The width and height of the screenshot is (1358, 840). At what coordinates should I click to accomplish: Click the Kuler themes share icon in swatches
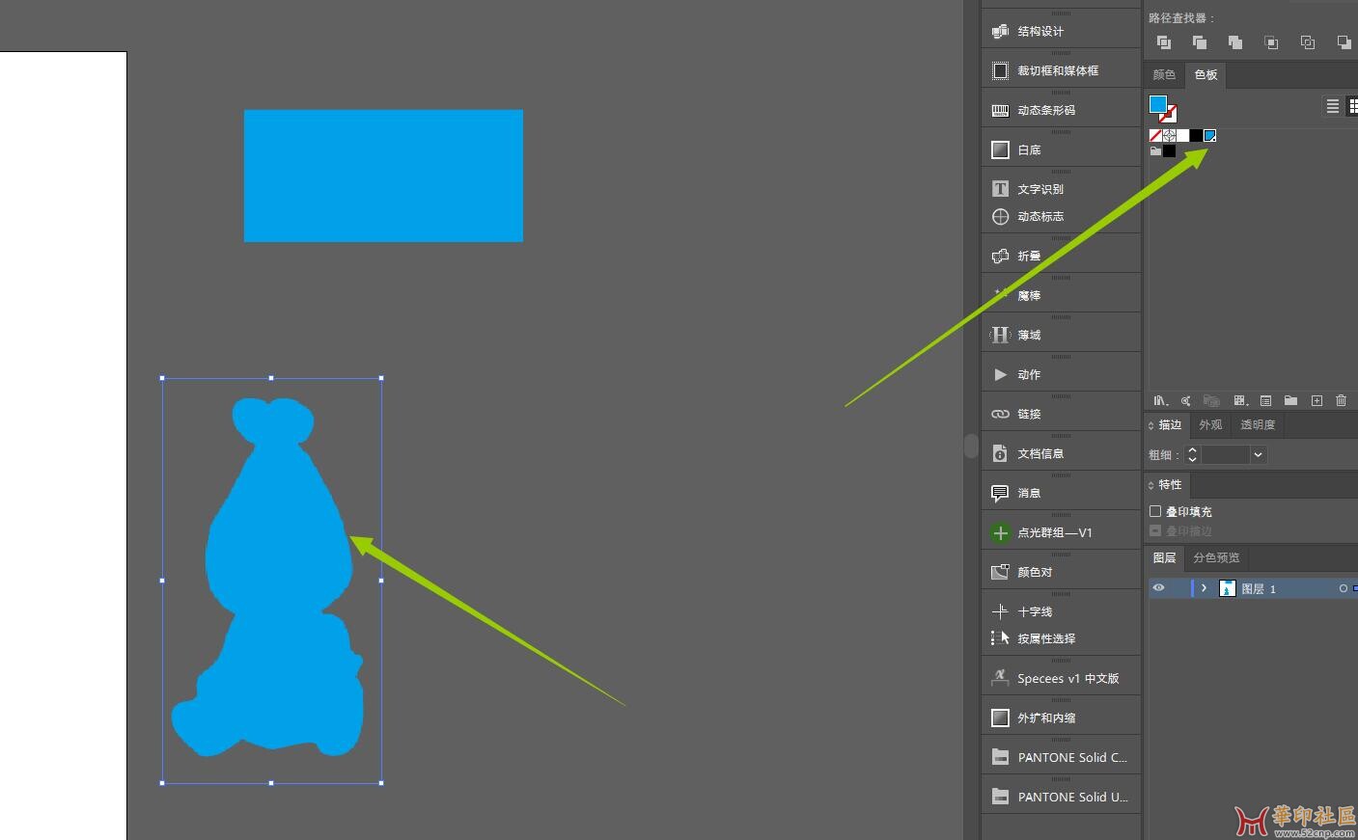pos(1186,401)
